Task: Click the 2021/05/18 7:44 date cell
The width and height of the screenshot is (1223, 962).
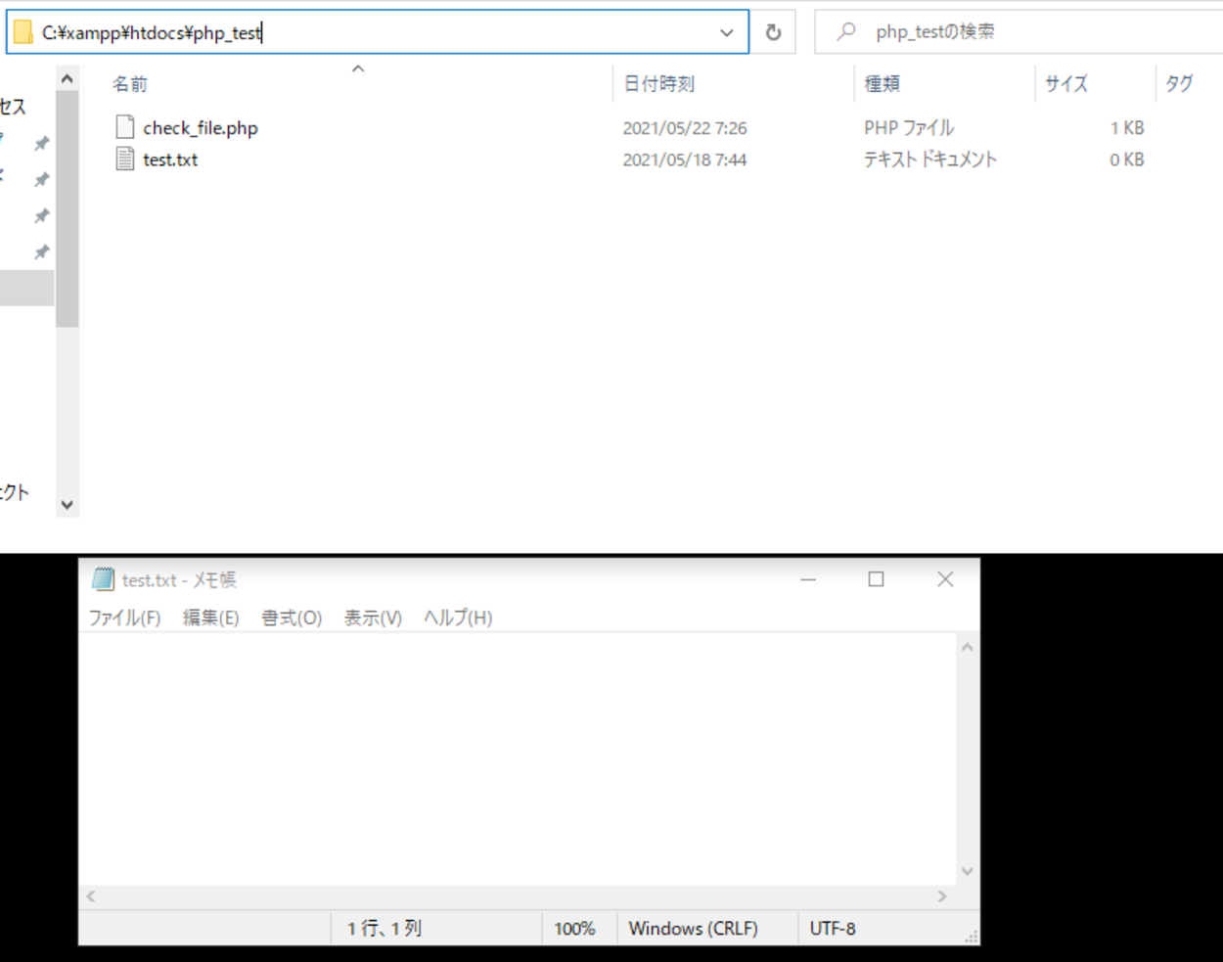Action: tap(685, 160)
